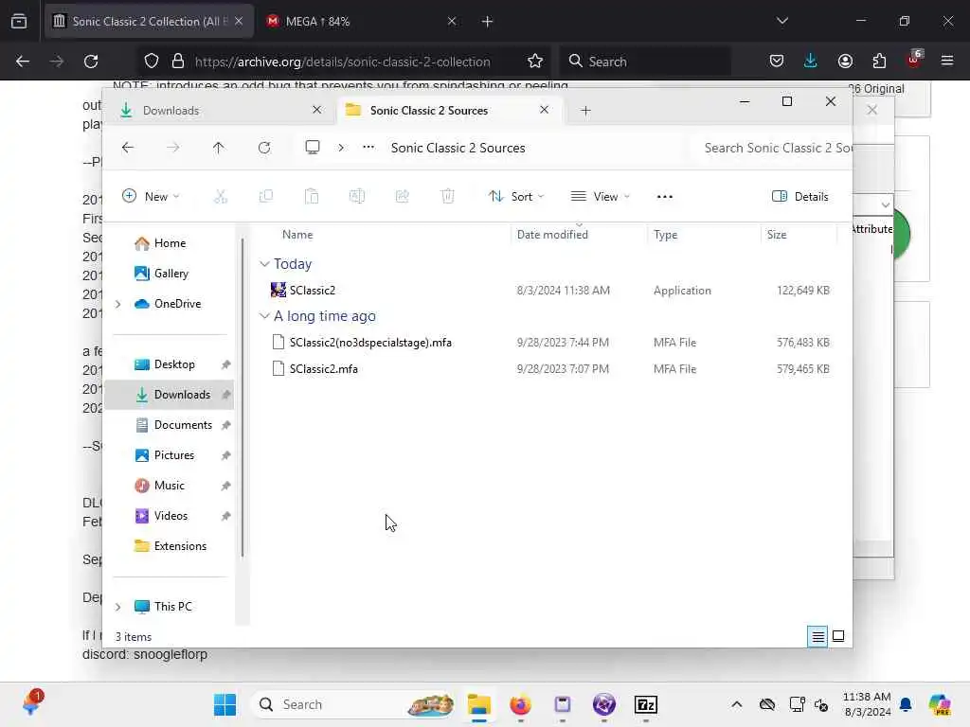This screenshot has height=727, width=970.
Task: Switch to Downloads Explorer tab
Action: pyautogui.click(x=220, y=111)
